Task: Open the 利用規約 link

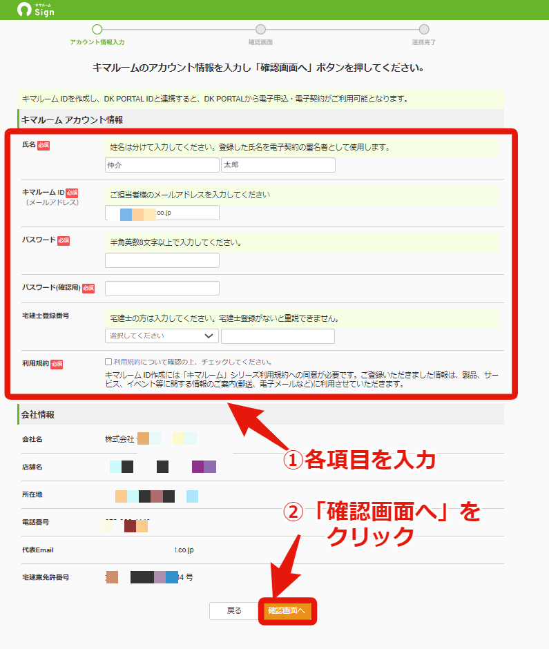Action: (127, 362)
